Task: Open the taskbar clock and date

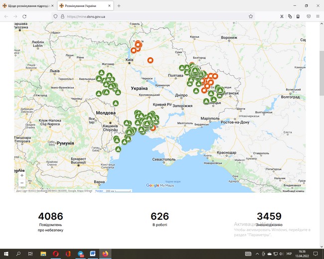Action: click(x=303, y=254)
